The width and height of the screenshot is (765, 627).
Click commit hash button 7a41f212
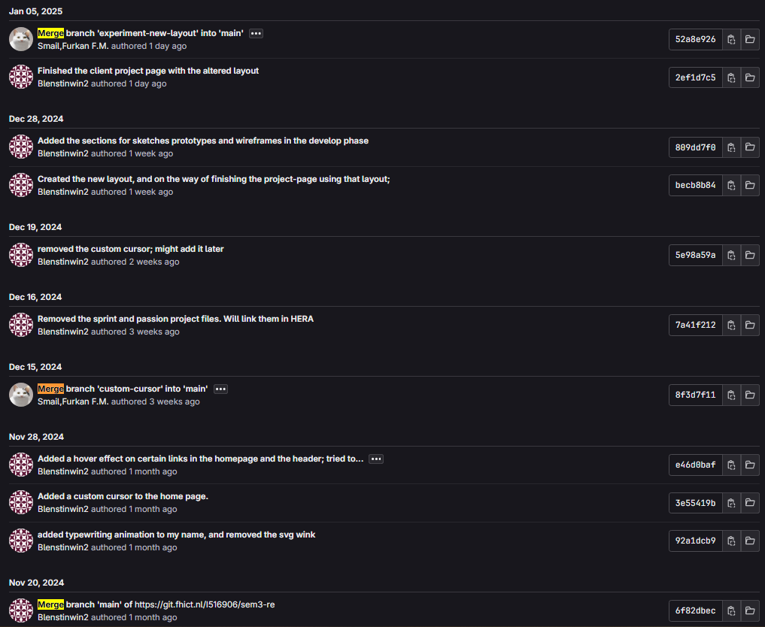tap(695, 325)
